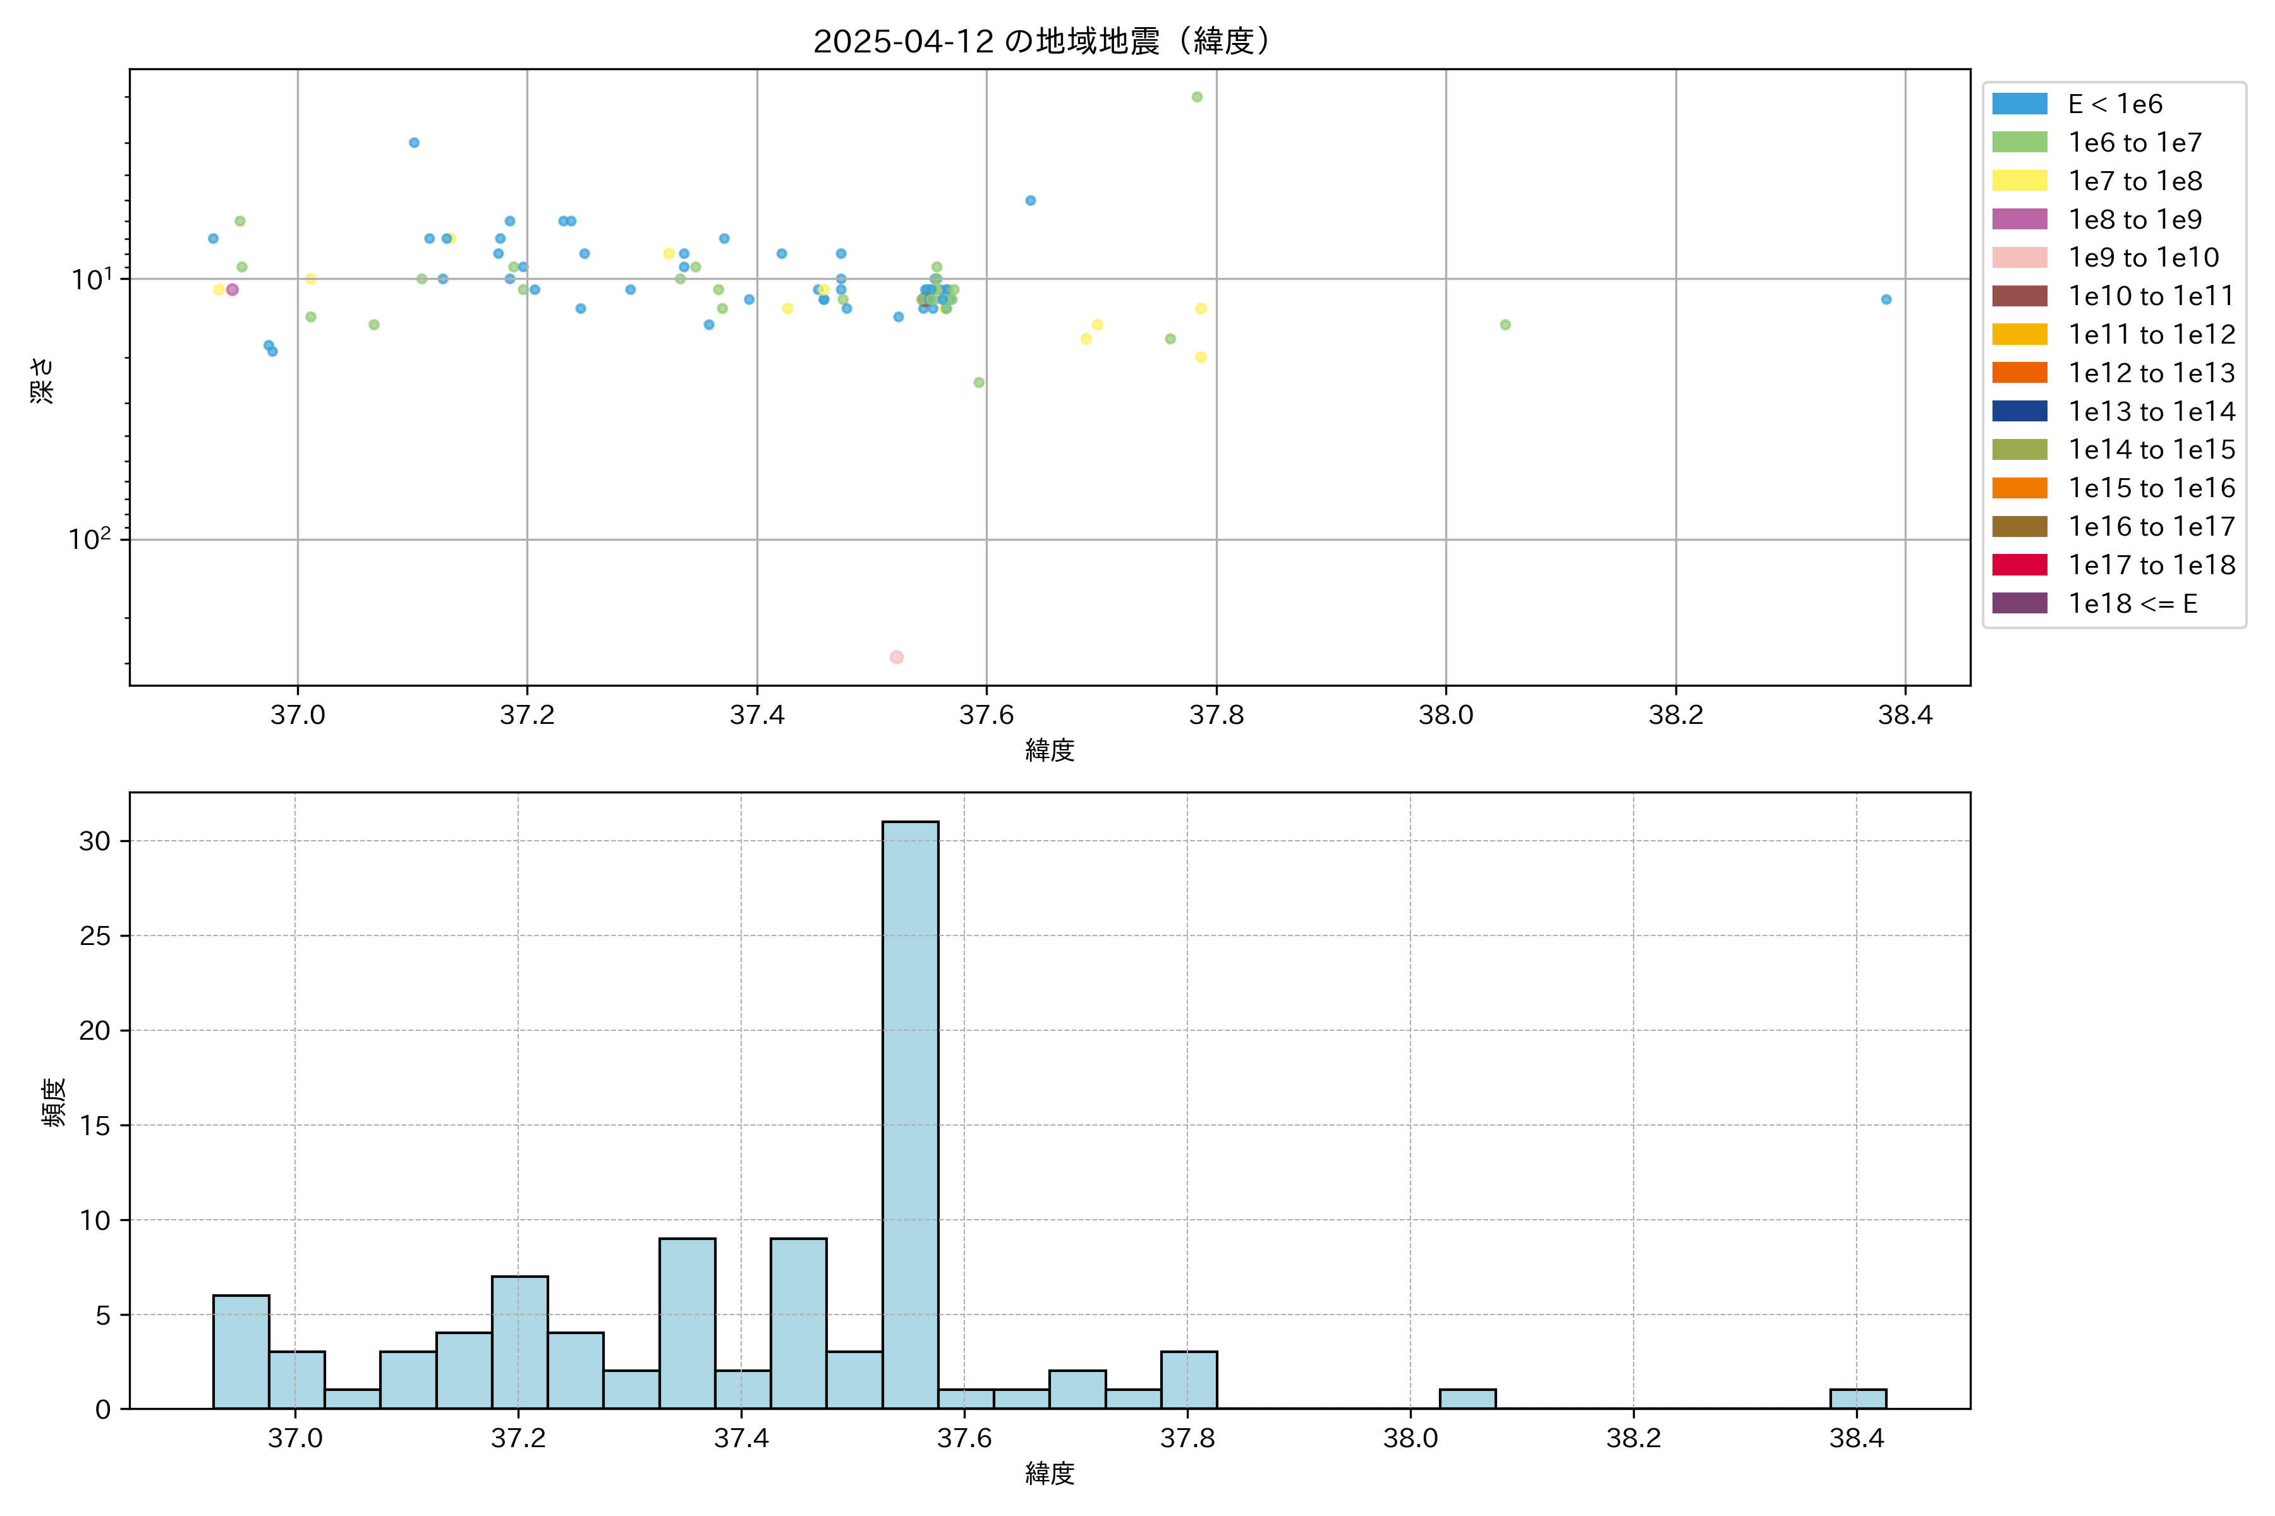
Task: Click the pink 1e9 to 1e10 swatch
Action: [x=2020, y=258]
